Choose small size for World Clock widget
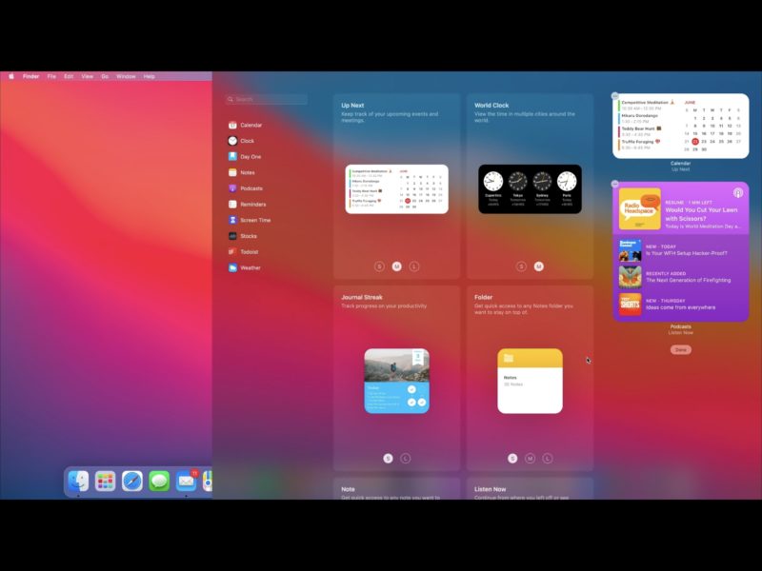This screenshot has height=571, width=762. (521, 266)
